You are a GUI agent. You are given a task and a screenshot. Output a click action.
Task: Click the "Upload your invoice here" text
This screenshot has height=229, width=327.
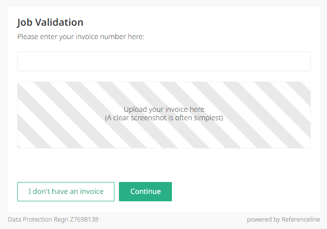163,109
